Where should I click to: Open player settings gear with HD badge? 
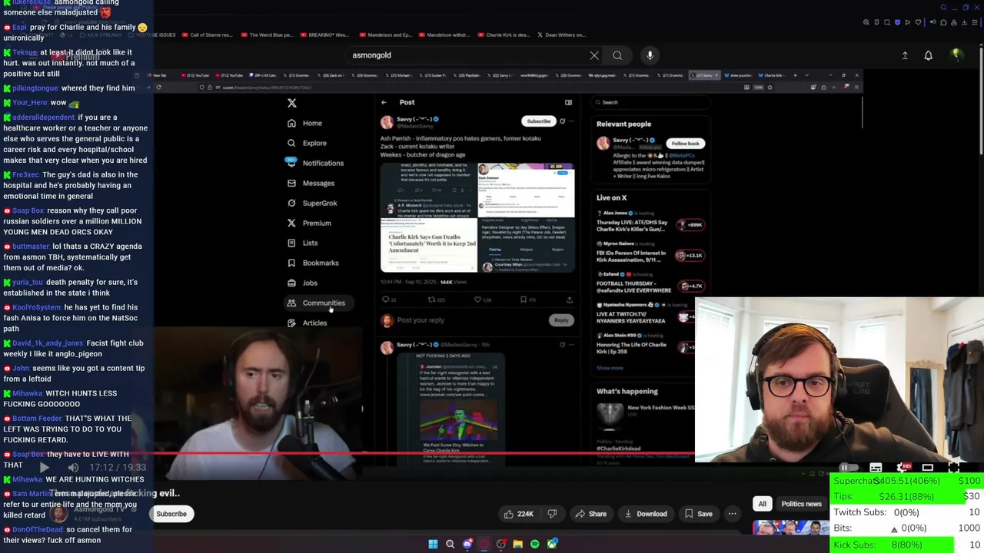coord(903,467)
